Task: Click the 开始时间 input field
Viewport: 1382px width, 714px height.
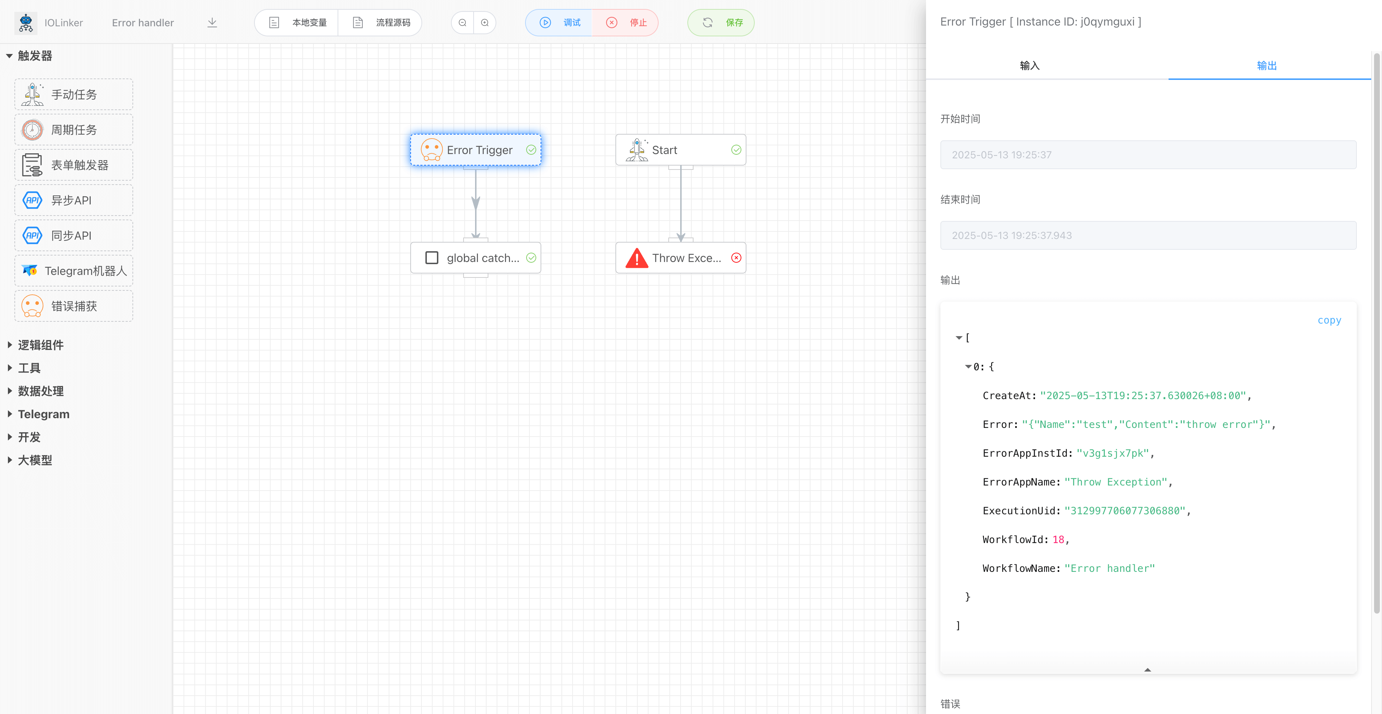Action: (x=1148, y=155)
